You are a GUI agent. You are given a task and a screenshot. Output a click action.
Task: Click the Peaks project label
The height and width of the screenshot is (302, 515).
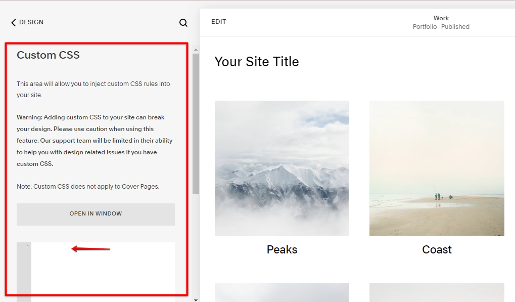pyautogui.click(x=282, y=249)
